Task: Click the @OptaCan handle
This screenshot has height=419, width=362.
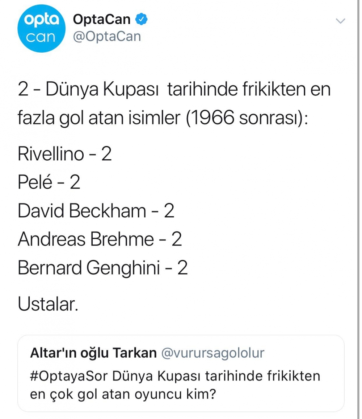Action: click(x=107, y=37)
